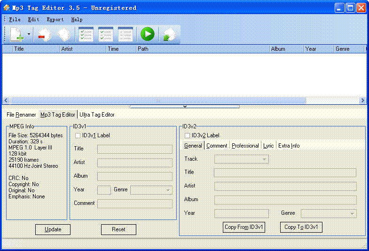Enable the ID3v2 Label checkbox

(x=188, y=135)
